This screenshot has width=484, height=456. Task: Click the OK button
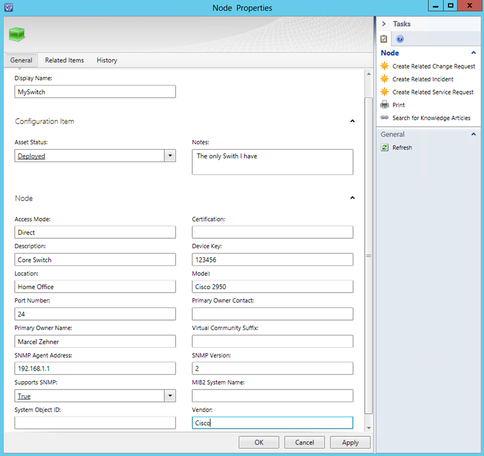pos(259,442)
